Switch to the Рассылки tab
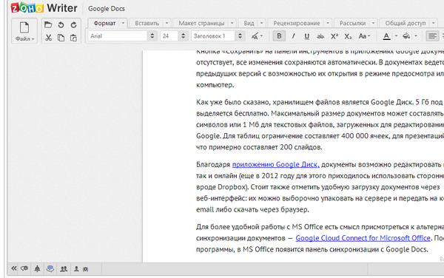The image size is (444, 278). pyautogui.click(x=352, y=23)
